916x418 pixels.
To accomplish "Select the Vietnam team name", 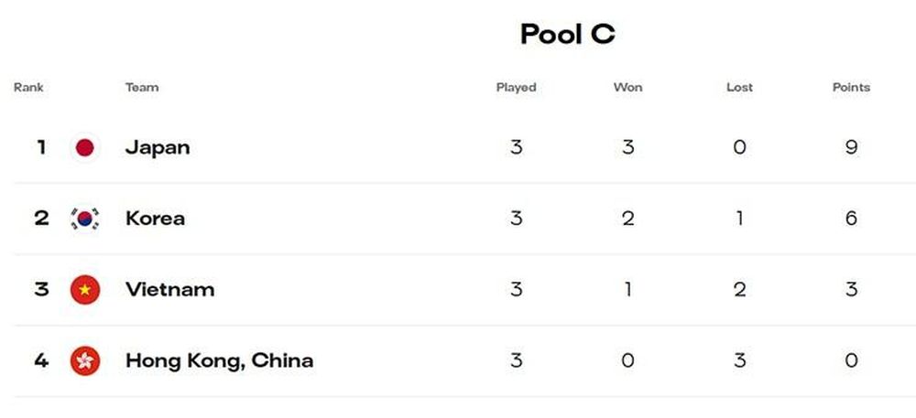I will [170, 290].
